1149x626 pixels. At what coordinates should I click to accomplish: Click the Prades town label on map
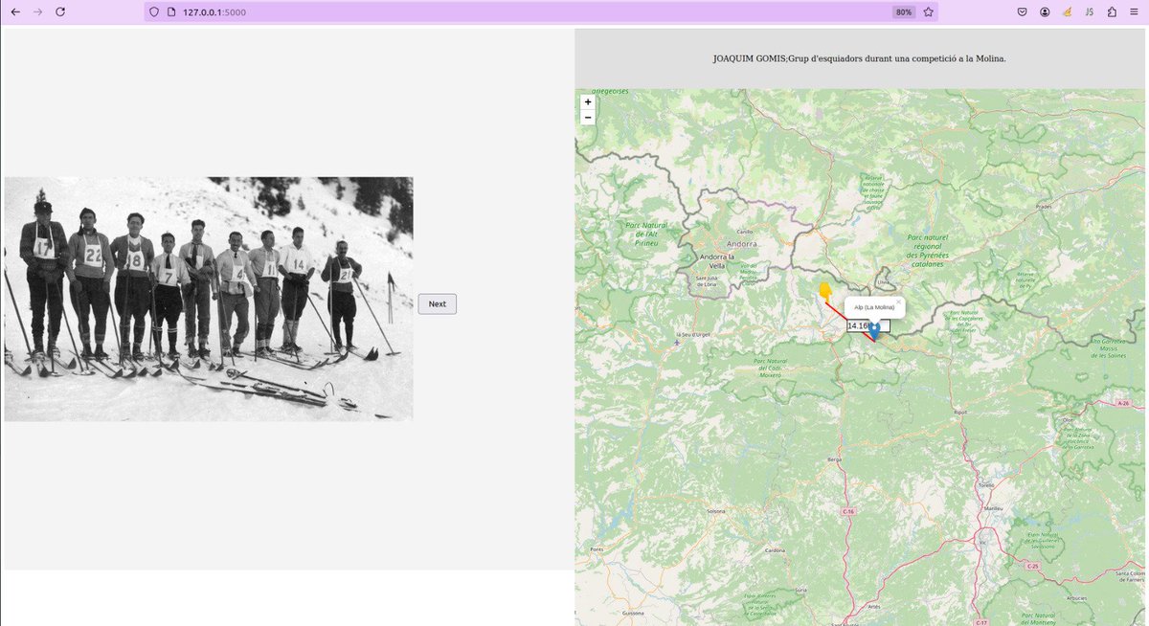tap(1044, 206)
